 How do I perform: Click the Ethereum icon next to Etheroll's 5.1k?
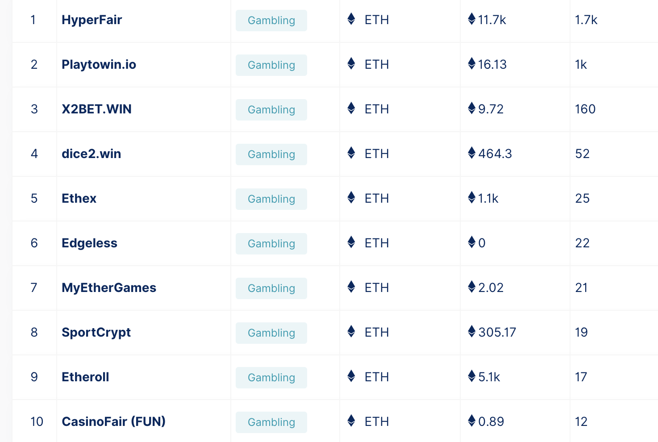472,376
